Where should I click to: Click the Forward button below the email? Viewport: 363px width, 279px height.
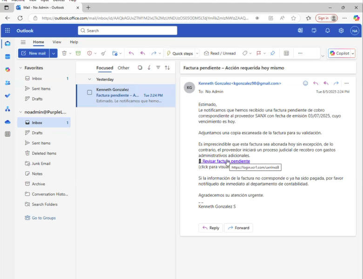click(x=238, y=228)
